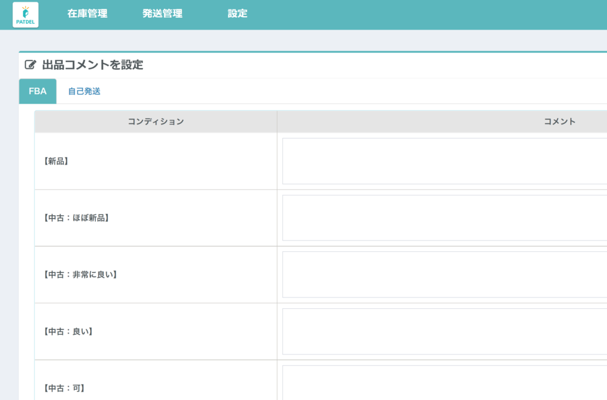Focus the comment box for 【中古：非常に良い】
Screen dimensions: 607x400
[445, 274]
